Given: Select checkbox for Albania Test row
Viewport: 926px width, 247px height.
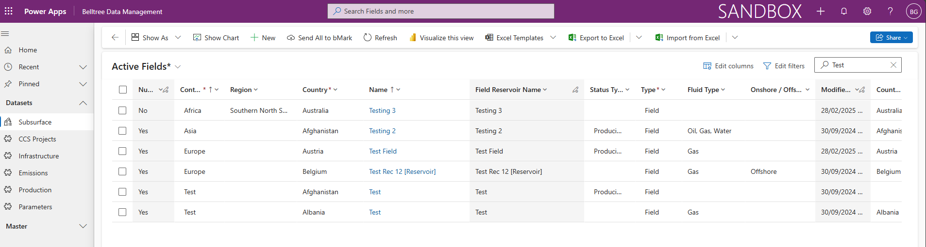Looking at the screenshot, I should pos(122,212).
